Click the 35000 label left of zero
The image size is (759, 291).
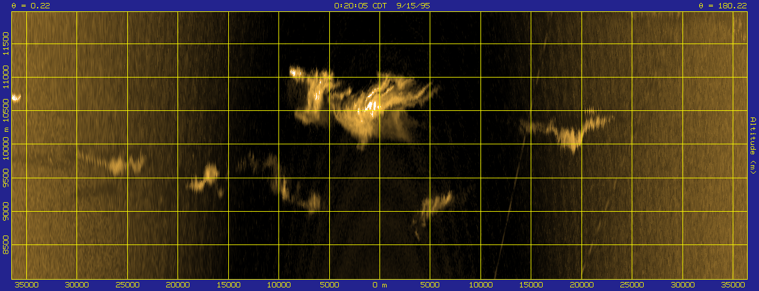(x=26, y=285)
